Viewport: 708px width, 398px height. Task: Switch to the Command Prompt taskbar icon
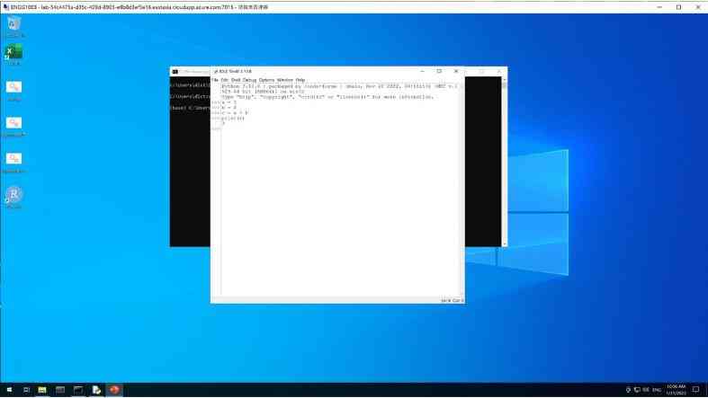(78, 390)
